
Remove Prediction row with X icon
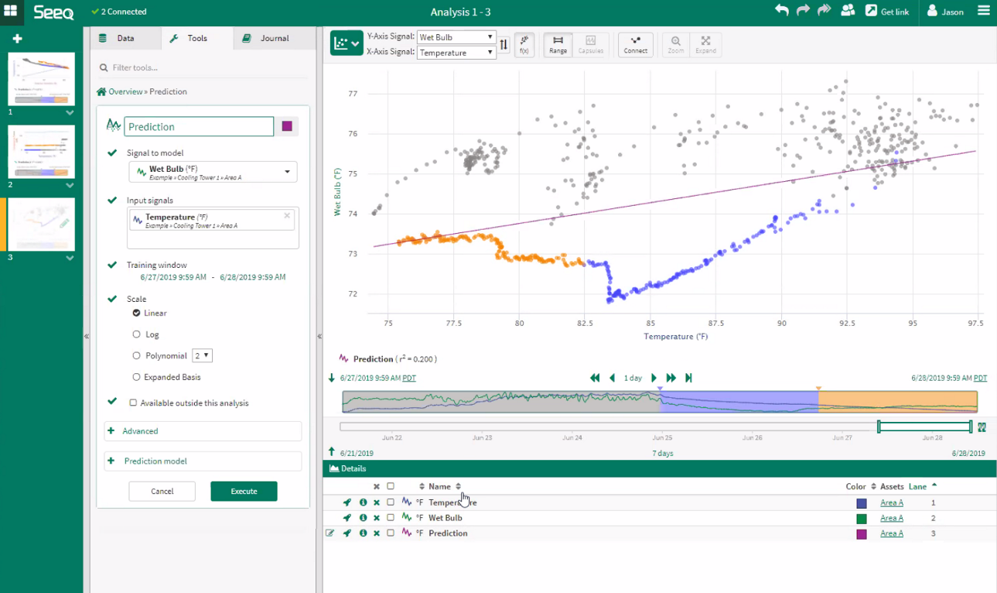pos(377,533)
